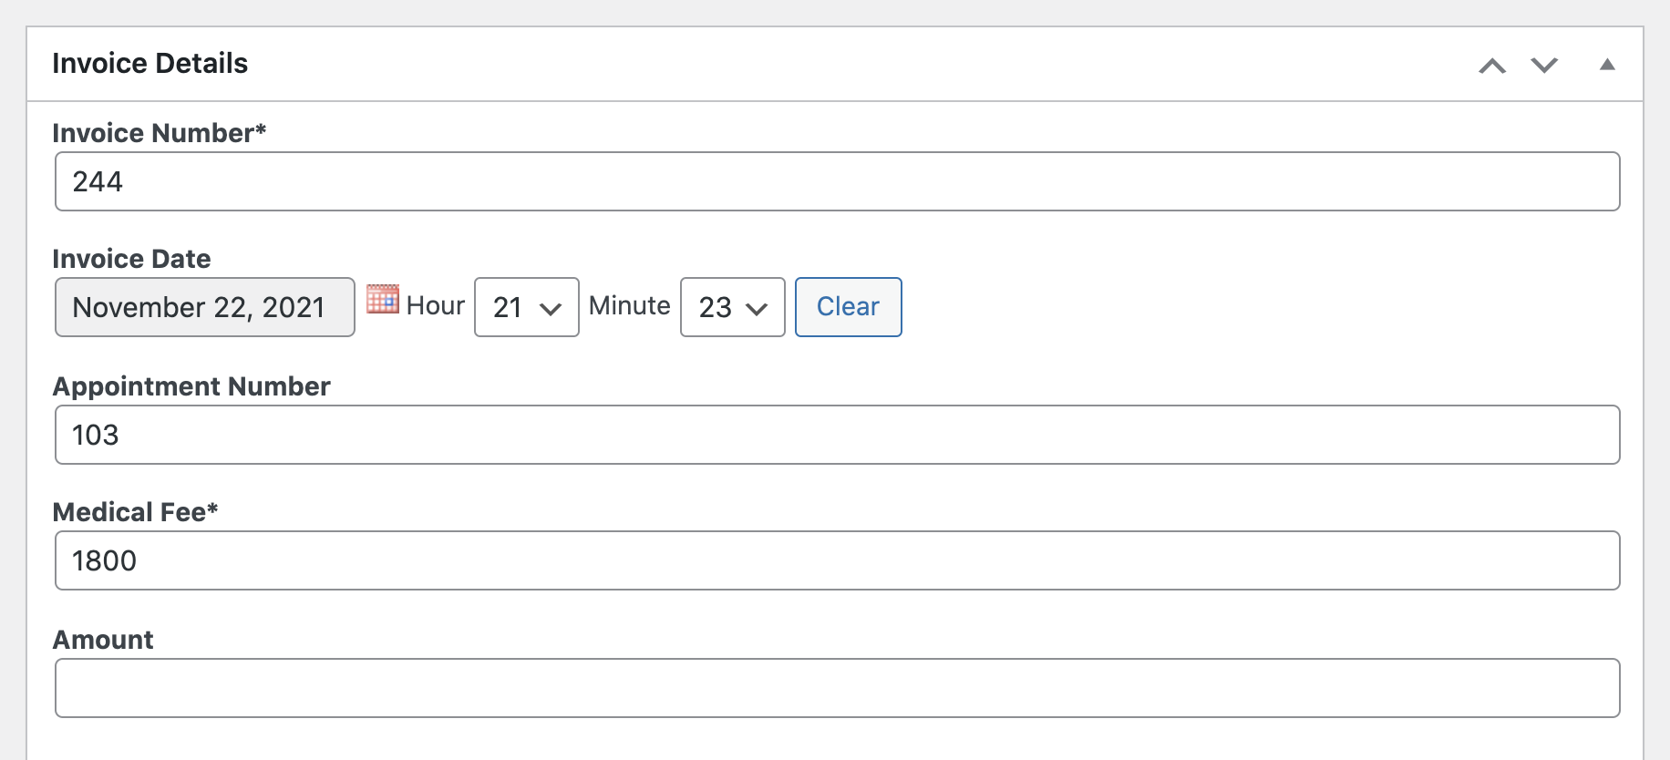Click the Medical Fee label
The height and width of the screenshot is (760, 1670).
[136, 512]
